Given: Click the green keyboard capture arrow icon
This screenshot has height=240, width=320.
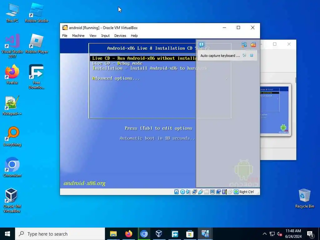Looking at the screenshot, I should pos(236,192).
